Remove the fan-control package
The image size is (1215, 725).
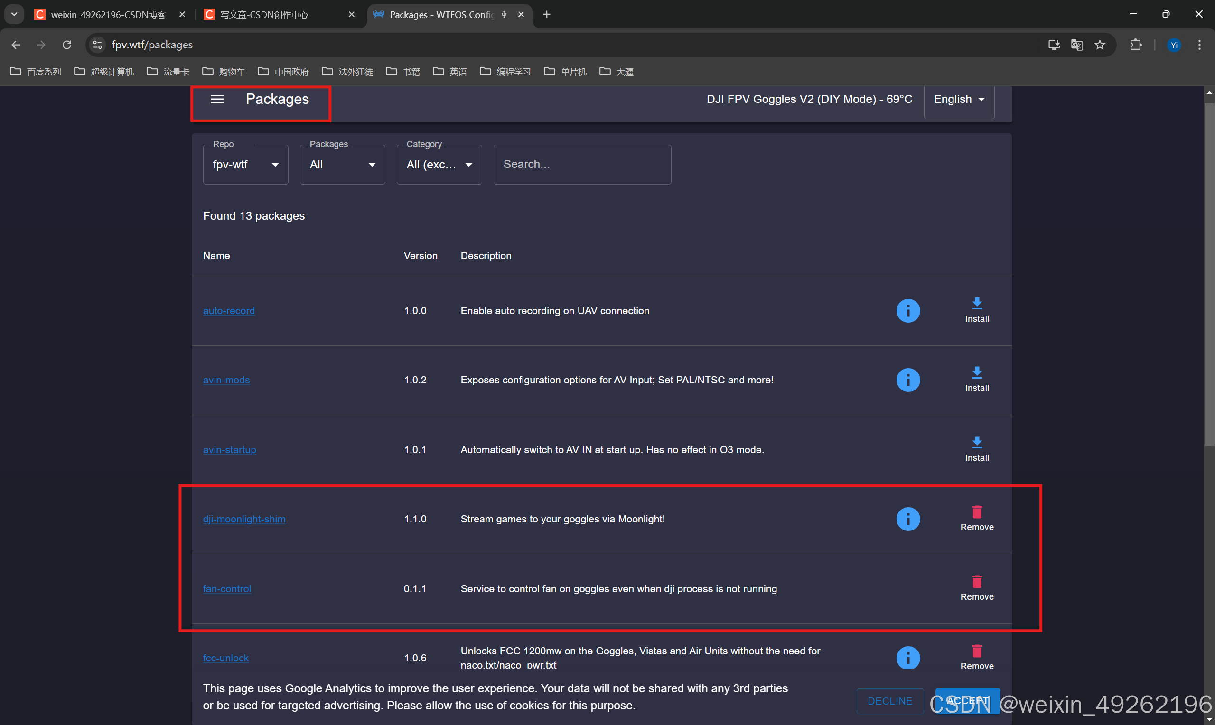click(x=977, y=588)
